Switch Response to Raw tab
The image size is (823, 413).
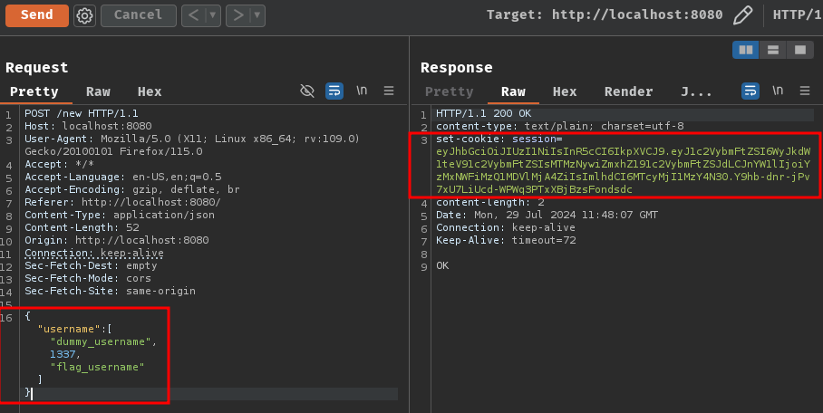tap(513, 91)
